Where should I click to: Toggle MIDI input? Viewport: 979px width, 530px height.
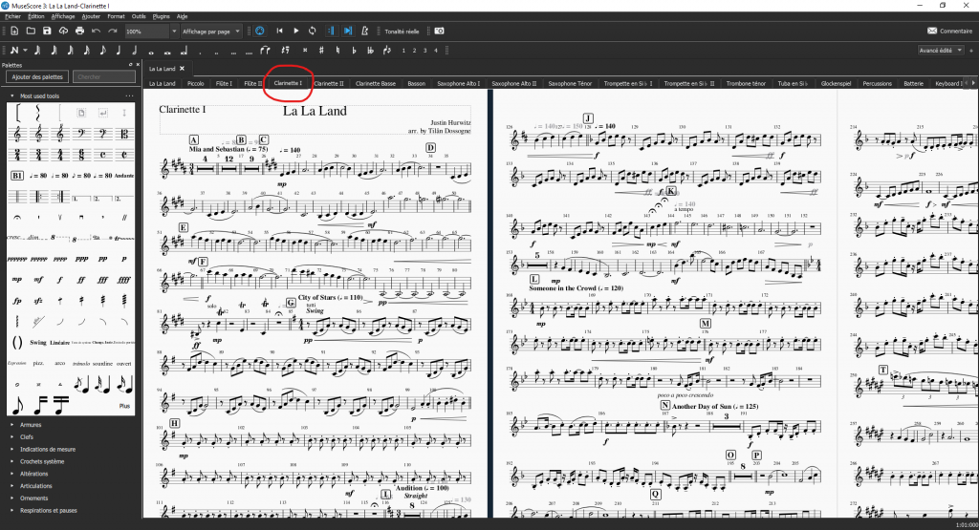pyautogui.click(x=260, y=31)
